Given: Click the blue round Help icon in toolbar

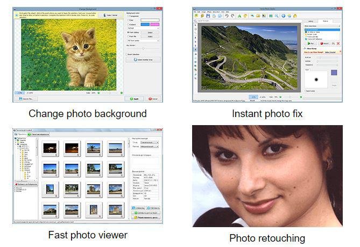Looking at the screenshot, I should click(x=283, y=16).
